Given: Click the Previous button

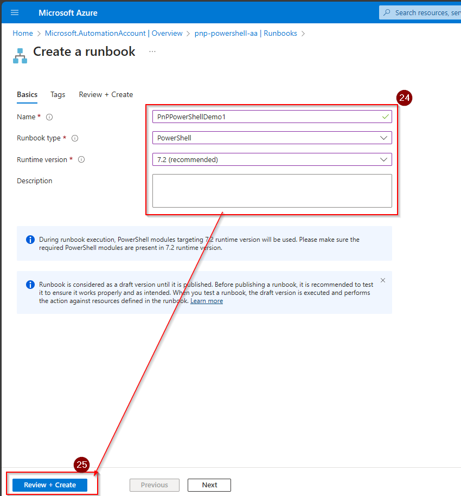Looking at the screenshot, I should coord(155,485).
